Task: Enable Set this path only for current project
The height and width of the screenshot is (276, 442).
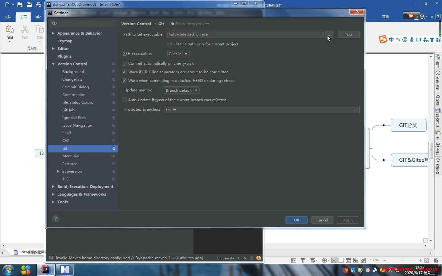Action: [169, 44]
